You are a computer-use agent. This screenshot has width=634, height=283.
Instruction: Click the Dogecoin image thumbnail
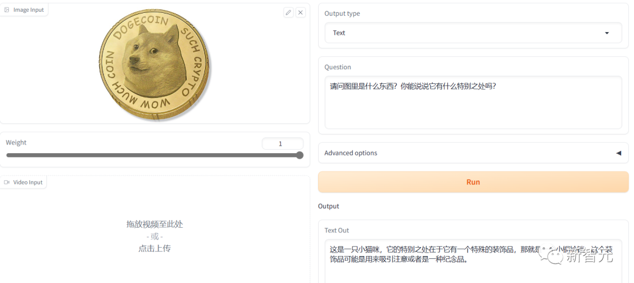(155, 64)
